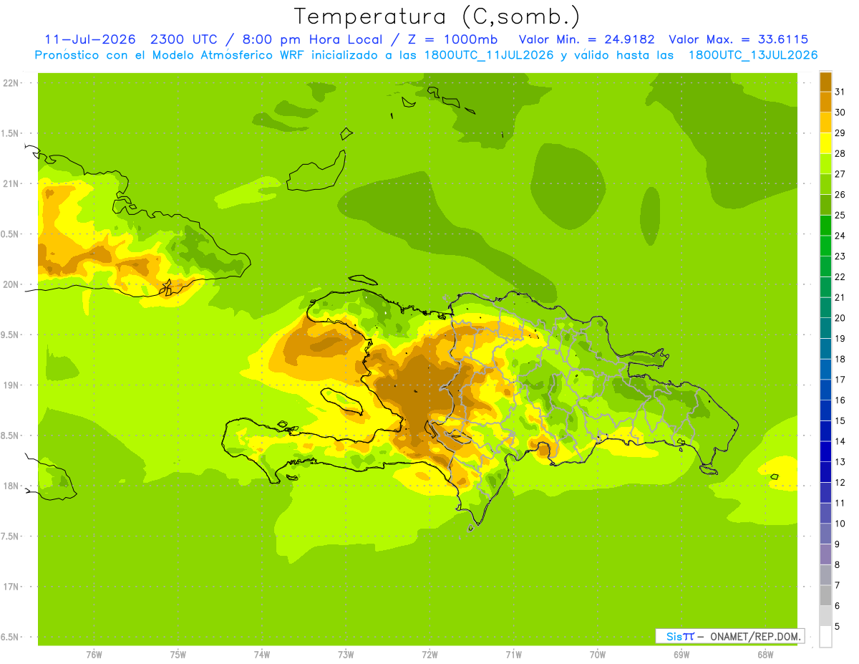This screenshot has height=664, width=859.
Task: Click legend swatch between 30 and 31
Action: (x=825, y=102)
